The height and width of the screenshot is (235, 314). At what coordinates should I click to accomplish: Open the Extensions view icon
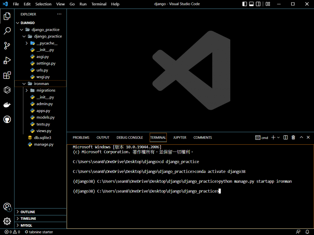point(7,75)
